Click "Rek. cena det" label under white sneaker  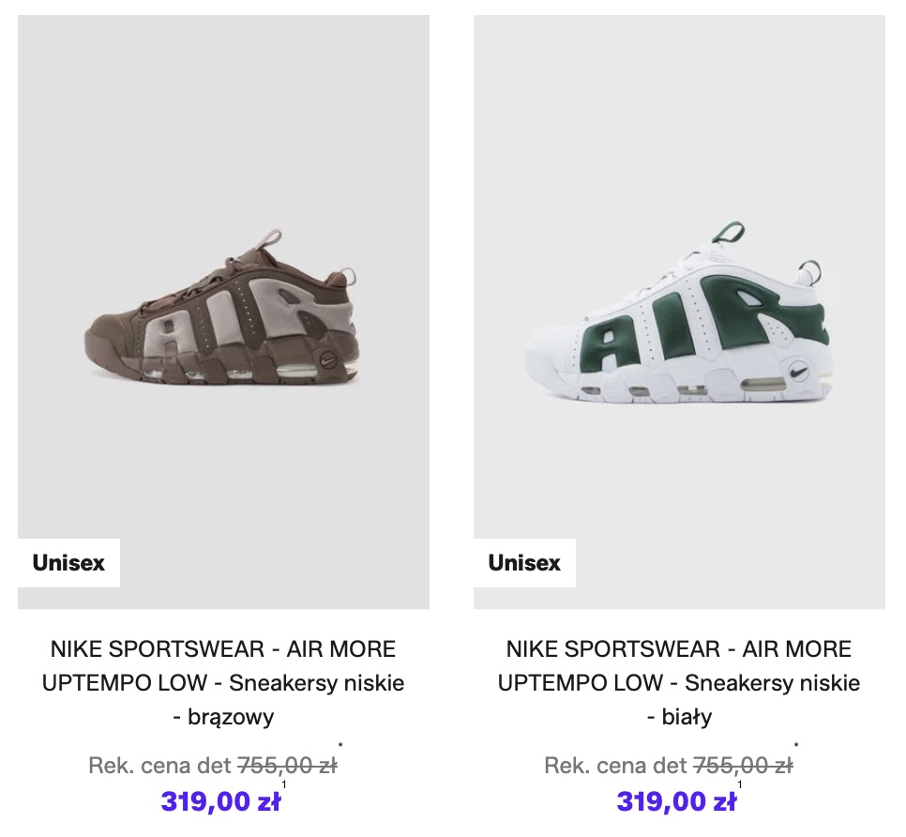pyautogui.click(x=615, y=766)
